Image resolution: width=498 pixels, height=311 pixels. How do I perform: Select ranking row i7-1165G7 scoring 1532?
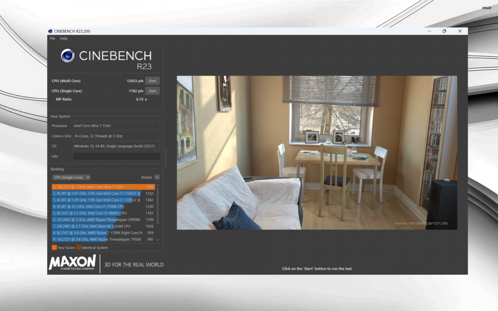[103, 193]
